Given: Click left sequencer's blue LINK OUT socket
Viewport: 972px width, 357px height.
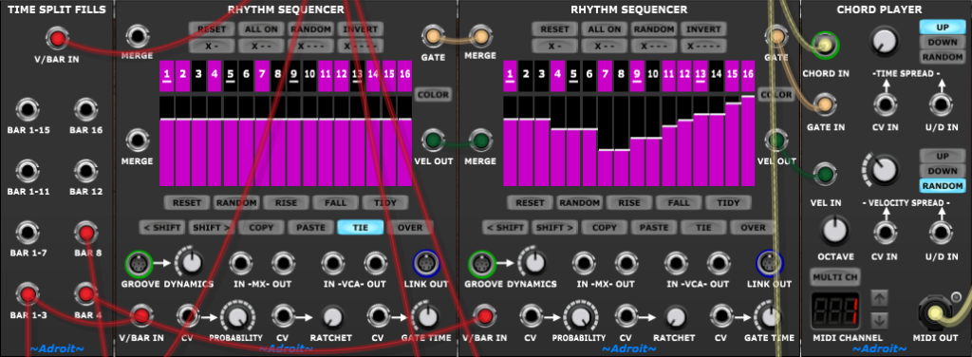Looking at the screenshot, I should pos(426,264).
